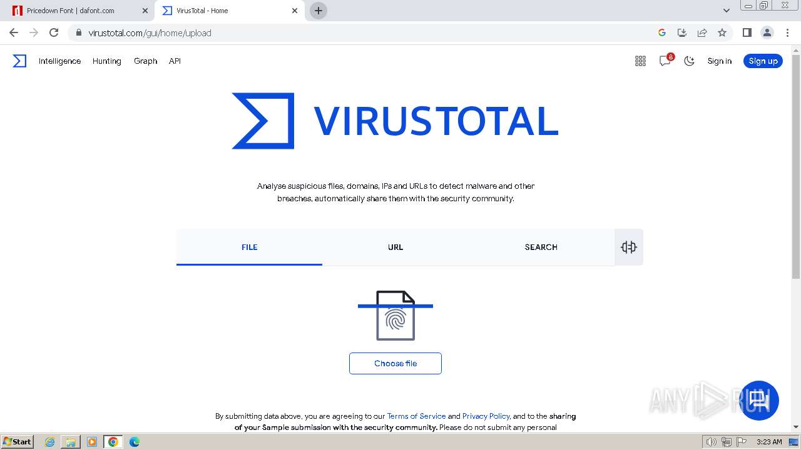The image size is (801, 450).
Task: Launch Internet Explorer from taskbar
Action: [x=50, y=442]
